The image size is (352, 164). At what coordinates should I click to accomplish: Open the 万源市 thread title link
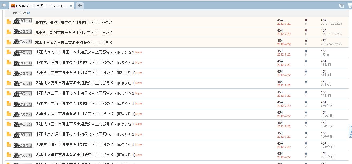tap(75, 134)
